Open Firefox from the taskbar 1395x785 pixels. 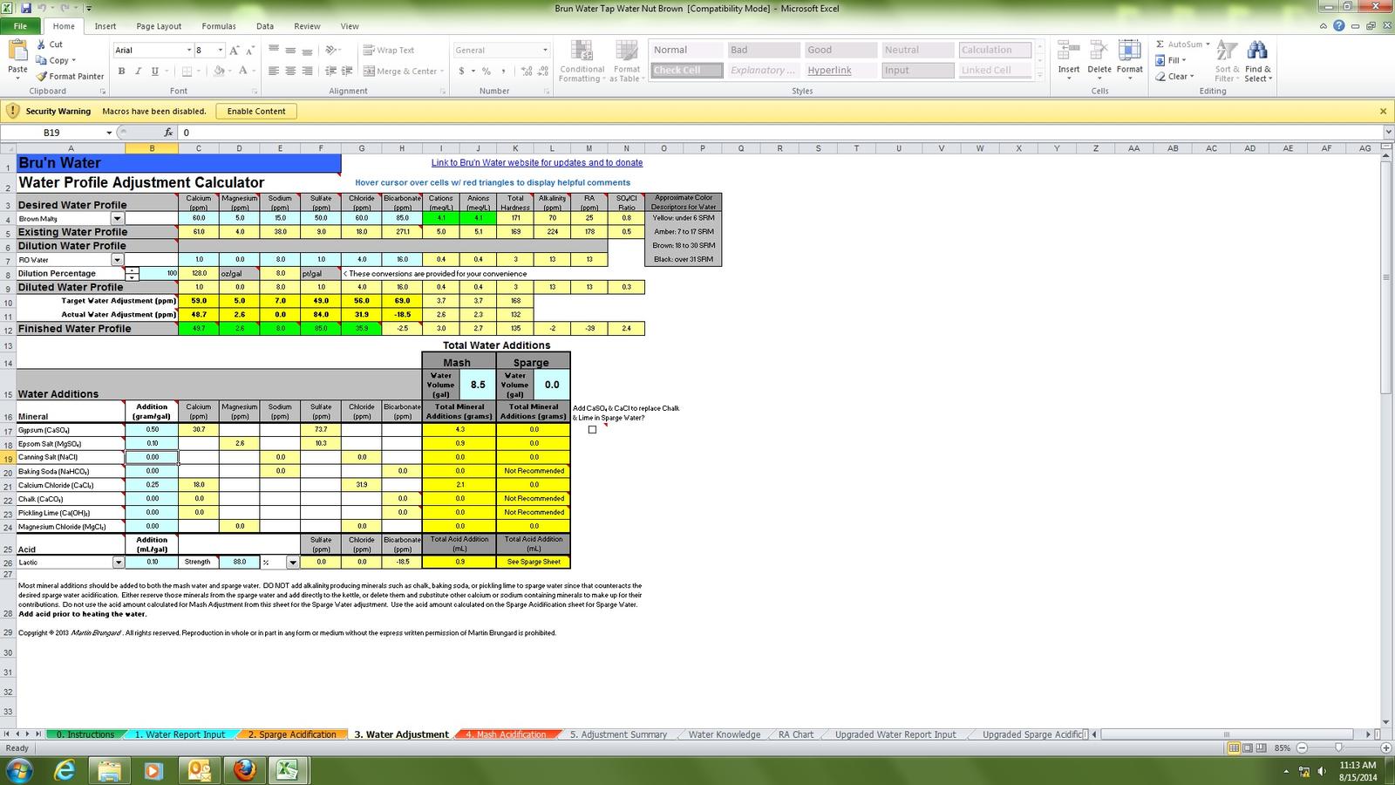[243, 770]
